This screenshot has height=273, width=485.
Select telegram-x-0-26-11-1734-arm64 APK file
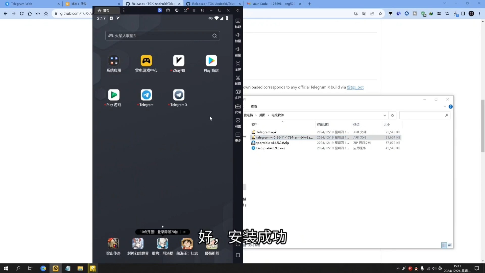[326, 138]
